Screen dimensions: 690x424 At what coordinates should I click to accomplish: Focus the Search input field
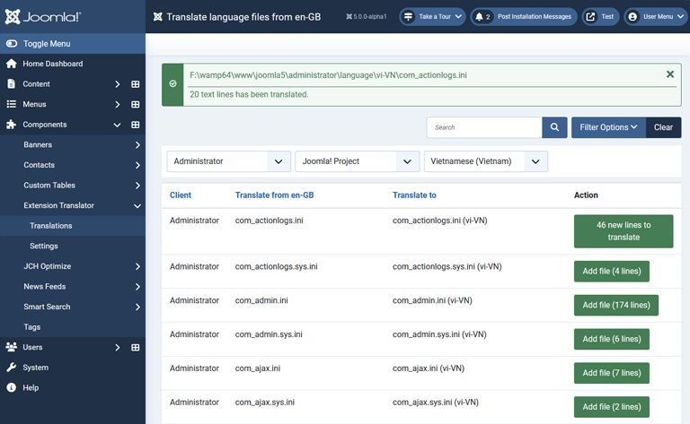484,127
